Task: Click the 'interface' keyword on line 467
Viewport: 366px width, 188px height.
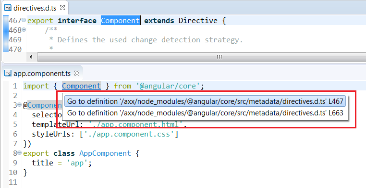Action: tap(77, 21)
